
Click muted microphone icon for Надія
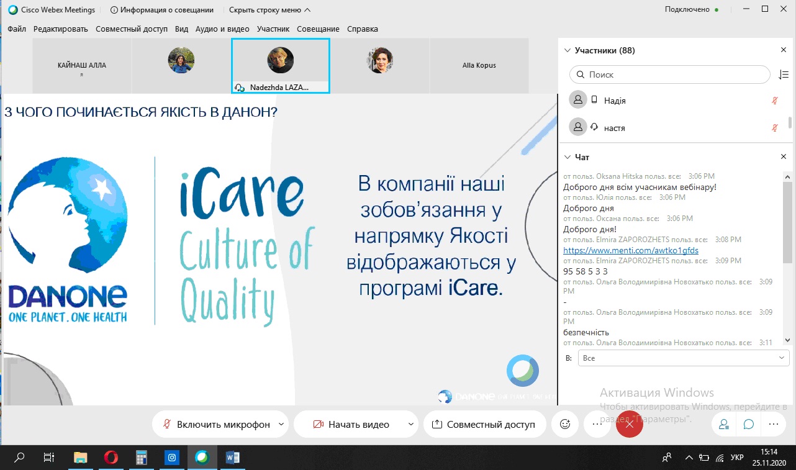pyautogui.click(x=775, y=101)
